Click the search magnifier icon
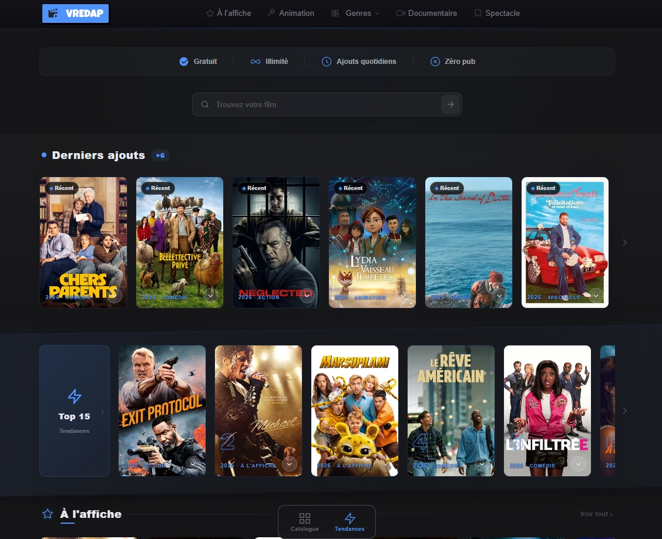 coord(205,104)
